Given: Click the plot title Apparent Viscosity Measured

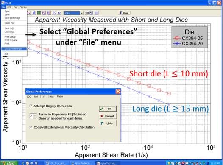Looking at the screenshot, I should pos(111,20).
